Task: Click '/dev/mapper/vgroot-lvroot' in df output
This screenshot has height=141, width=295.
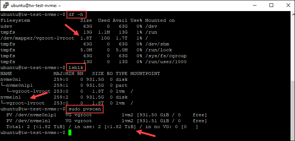Action: point(37,38)
